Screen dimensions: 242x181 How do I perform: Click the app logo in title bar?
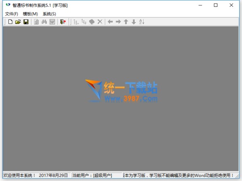(x=8, y=5)
